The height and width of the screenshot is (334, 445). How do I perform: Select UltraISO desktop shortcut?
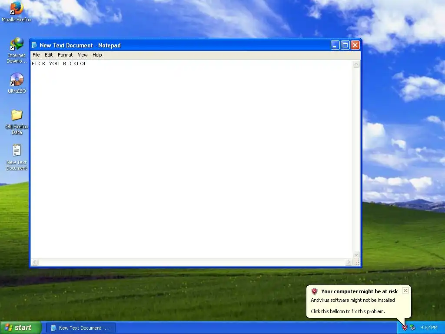pyautogui.click(x=17, y=83)
